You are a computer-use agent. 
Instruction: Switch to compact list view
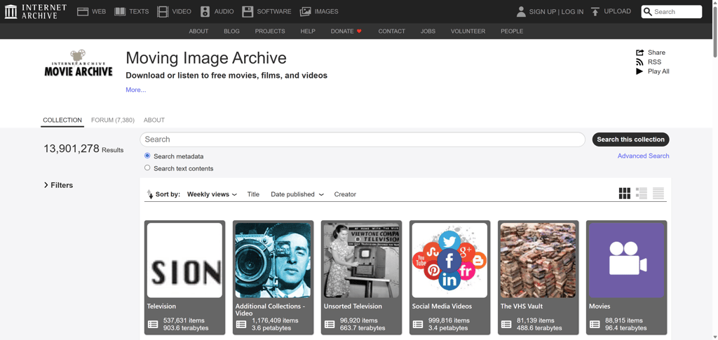click(x=658, y=193)
